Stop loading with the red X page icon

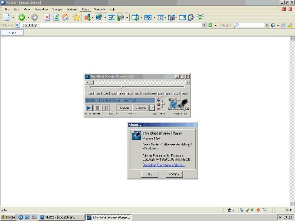tap(47, 17)
